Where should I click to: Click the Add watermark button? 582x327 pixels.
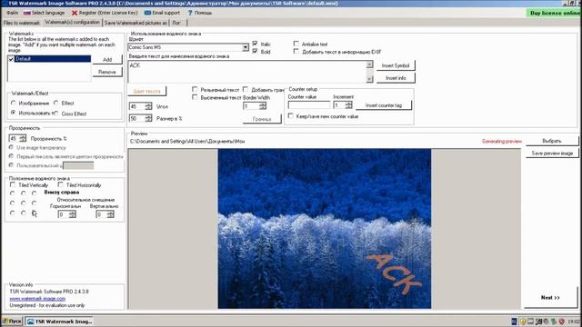pos(107,59)
